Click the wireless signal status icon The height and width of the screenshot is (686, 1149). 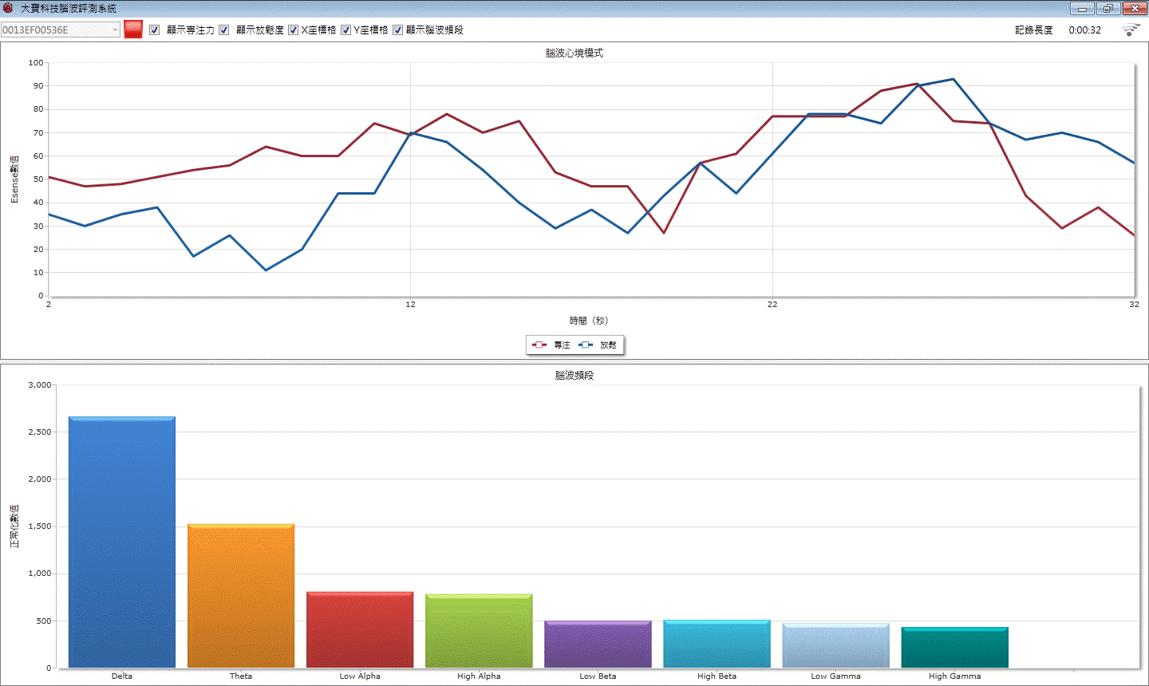pos(1131,30)
